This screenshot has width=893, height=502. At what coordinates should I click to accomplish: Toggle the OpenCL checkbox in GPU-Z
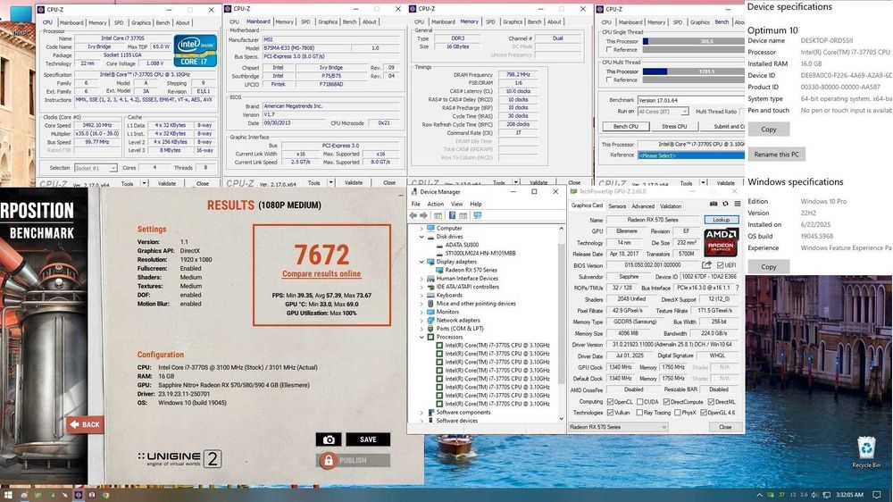coord(611,402)
